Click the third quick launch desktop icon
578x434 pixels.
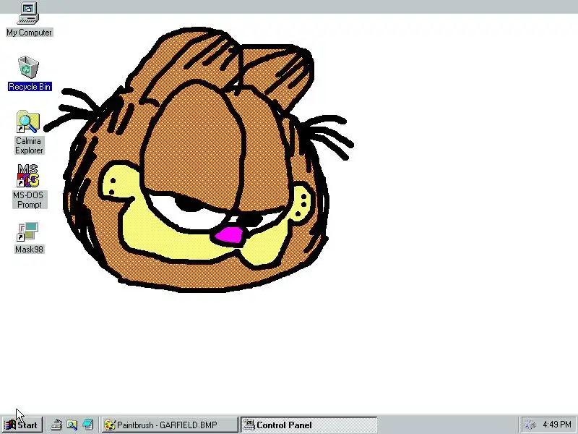pos(88,425)
